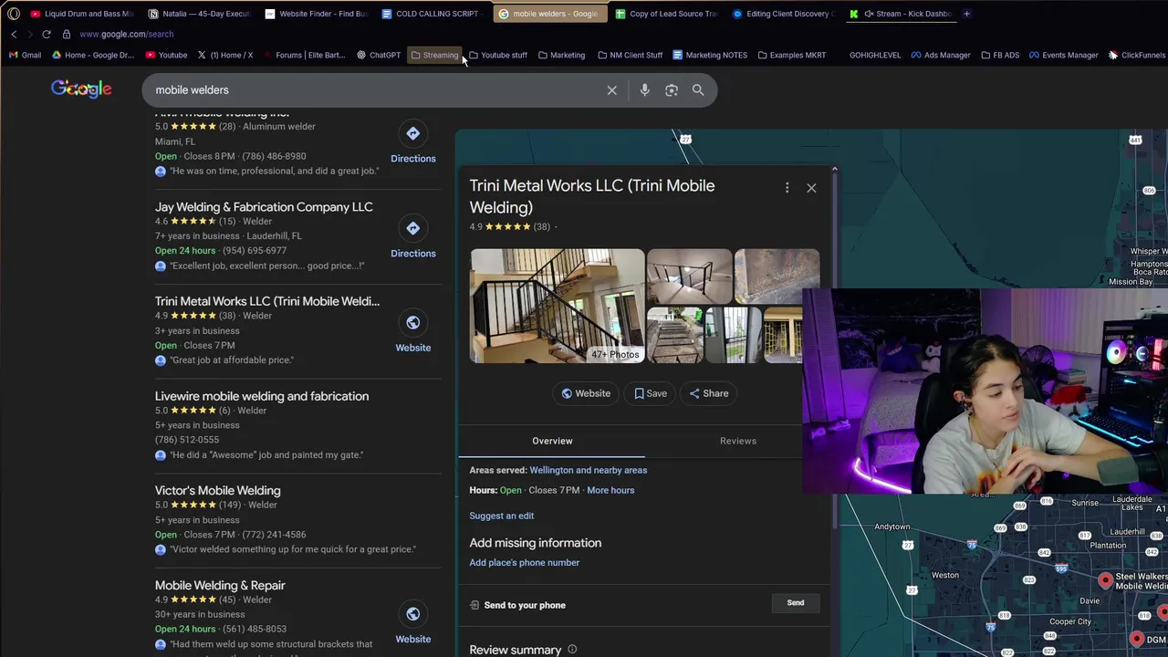
Task: Click the Send button for phone
Action: (x=796, y=603)
